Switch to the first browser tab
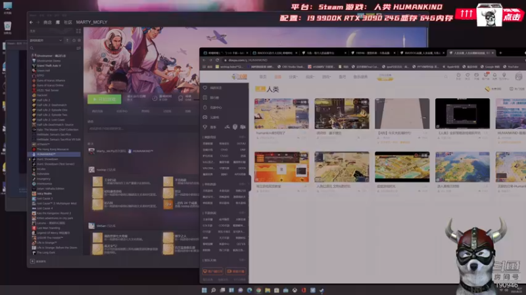 click(x=225, y=53)
